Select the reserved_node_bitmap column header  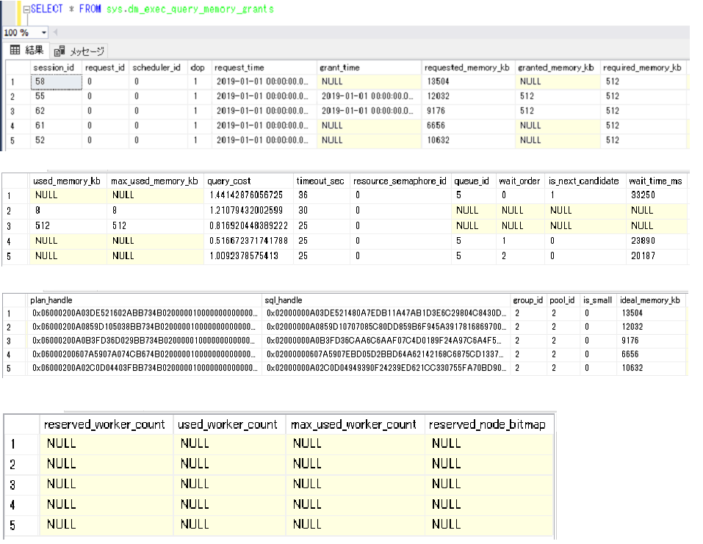(489, 424)
